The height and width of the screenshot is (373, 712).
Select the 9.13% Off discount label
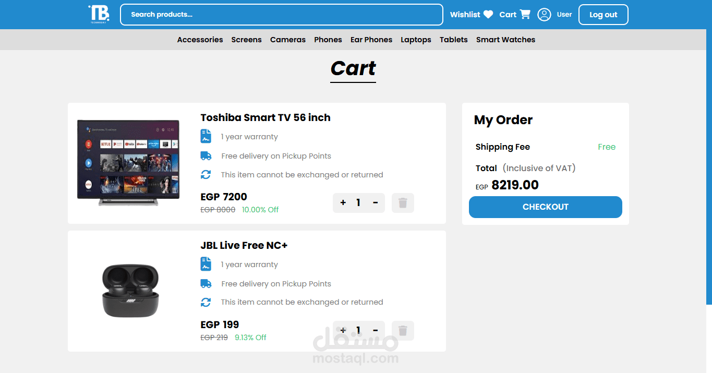coord(250,338)
